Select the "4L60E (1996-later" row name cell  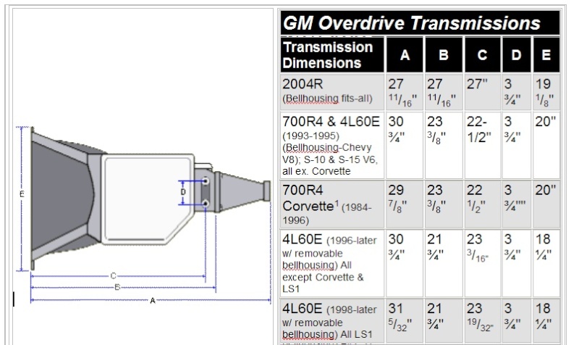pyautogui.click(x=332, y=263)
